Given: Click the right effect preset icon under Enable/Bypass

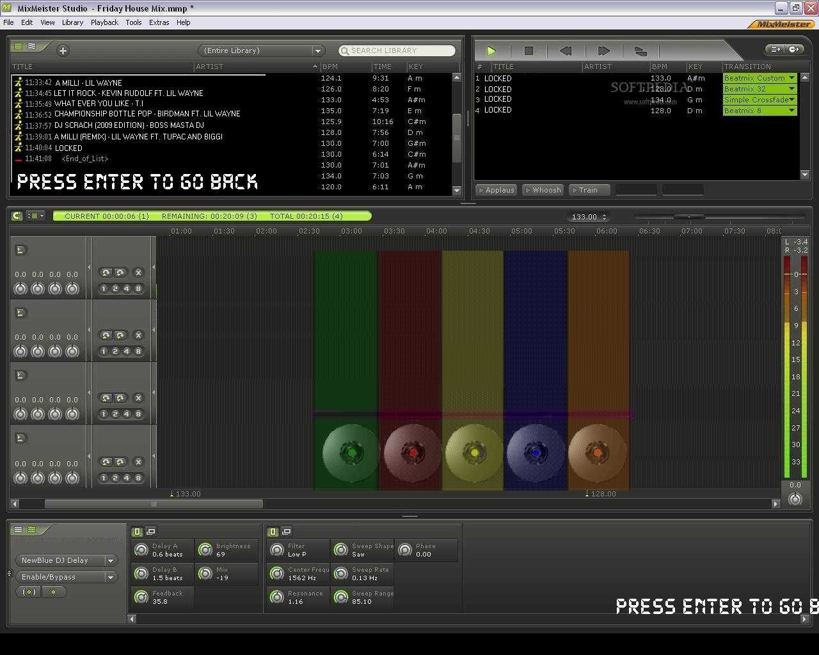Looking at the screenshot, I should coord(53,592).
